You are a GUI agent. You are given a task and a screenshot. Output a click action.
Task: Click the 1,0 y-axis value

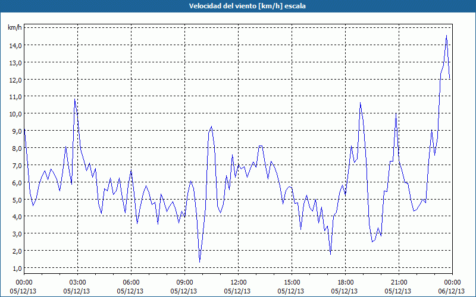[17, 268]
